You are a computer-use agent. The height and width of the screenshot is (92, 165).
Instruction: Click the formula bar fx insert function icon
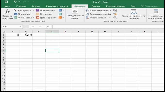click(48, 27)
